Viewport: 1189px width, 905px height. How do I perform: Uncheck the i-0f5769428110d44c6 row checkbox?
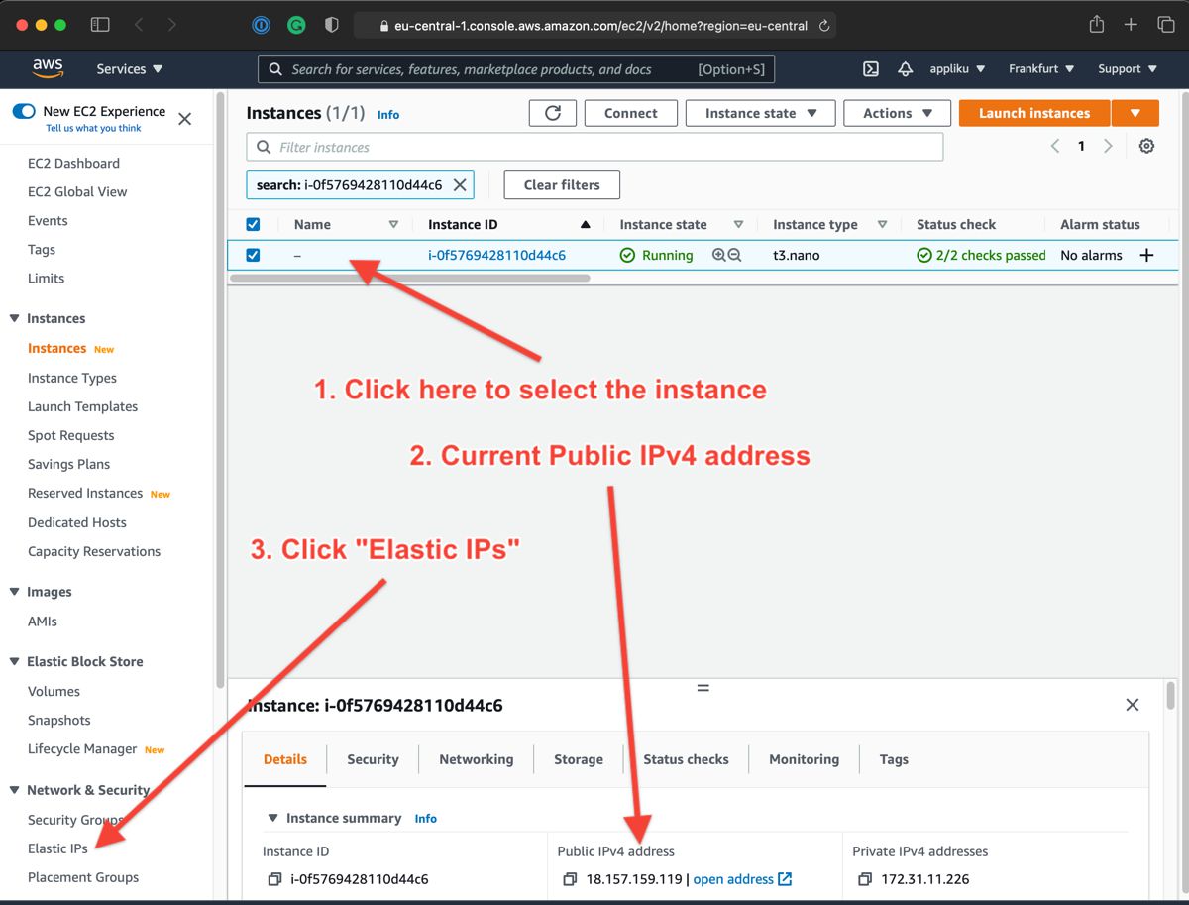pos(253,255)
